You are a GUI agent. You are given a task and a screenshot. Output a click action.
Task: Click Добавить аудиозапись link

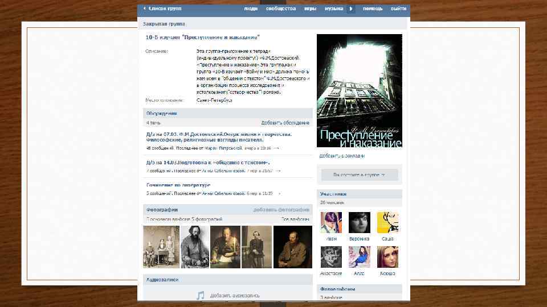pos(235,296)
